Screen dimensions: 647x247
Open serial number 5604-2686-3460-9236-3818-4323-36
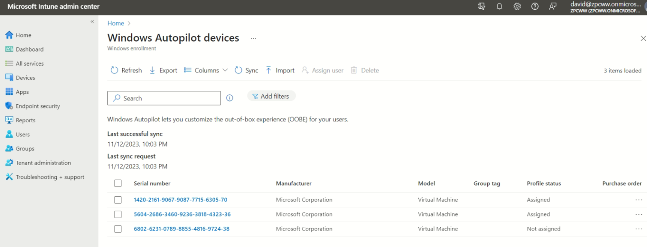pos(182,214)
